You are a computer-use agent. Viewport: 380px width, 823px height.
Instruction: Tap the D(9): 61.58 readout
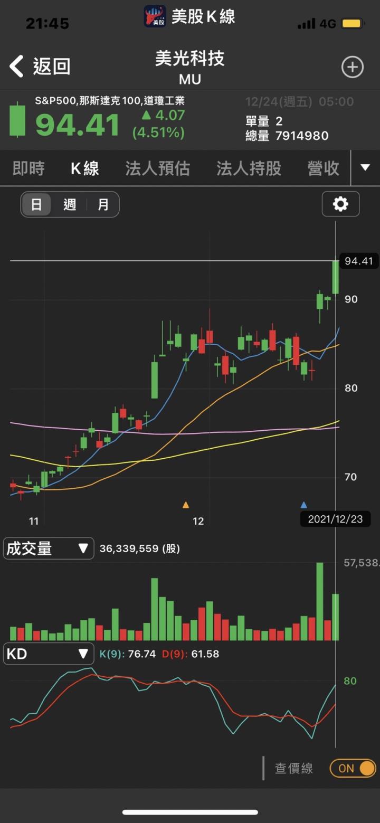pos(191,654)
